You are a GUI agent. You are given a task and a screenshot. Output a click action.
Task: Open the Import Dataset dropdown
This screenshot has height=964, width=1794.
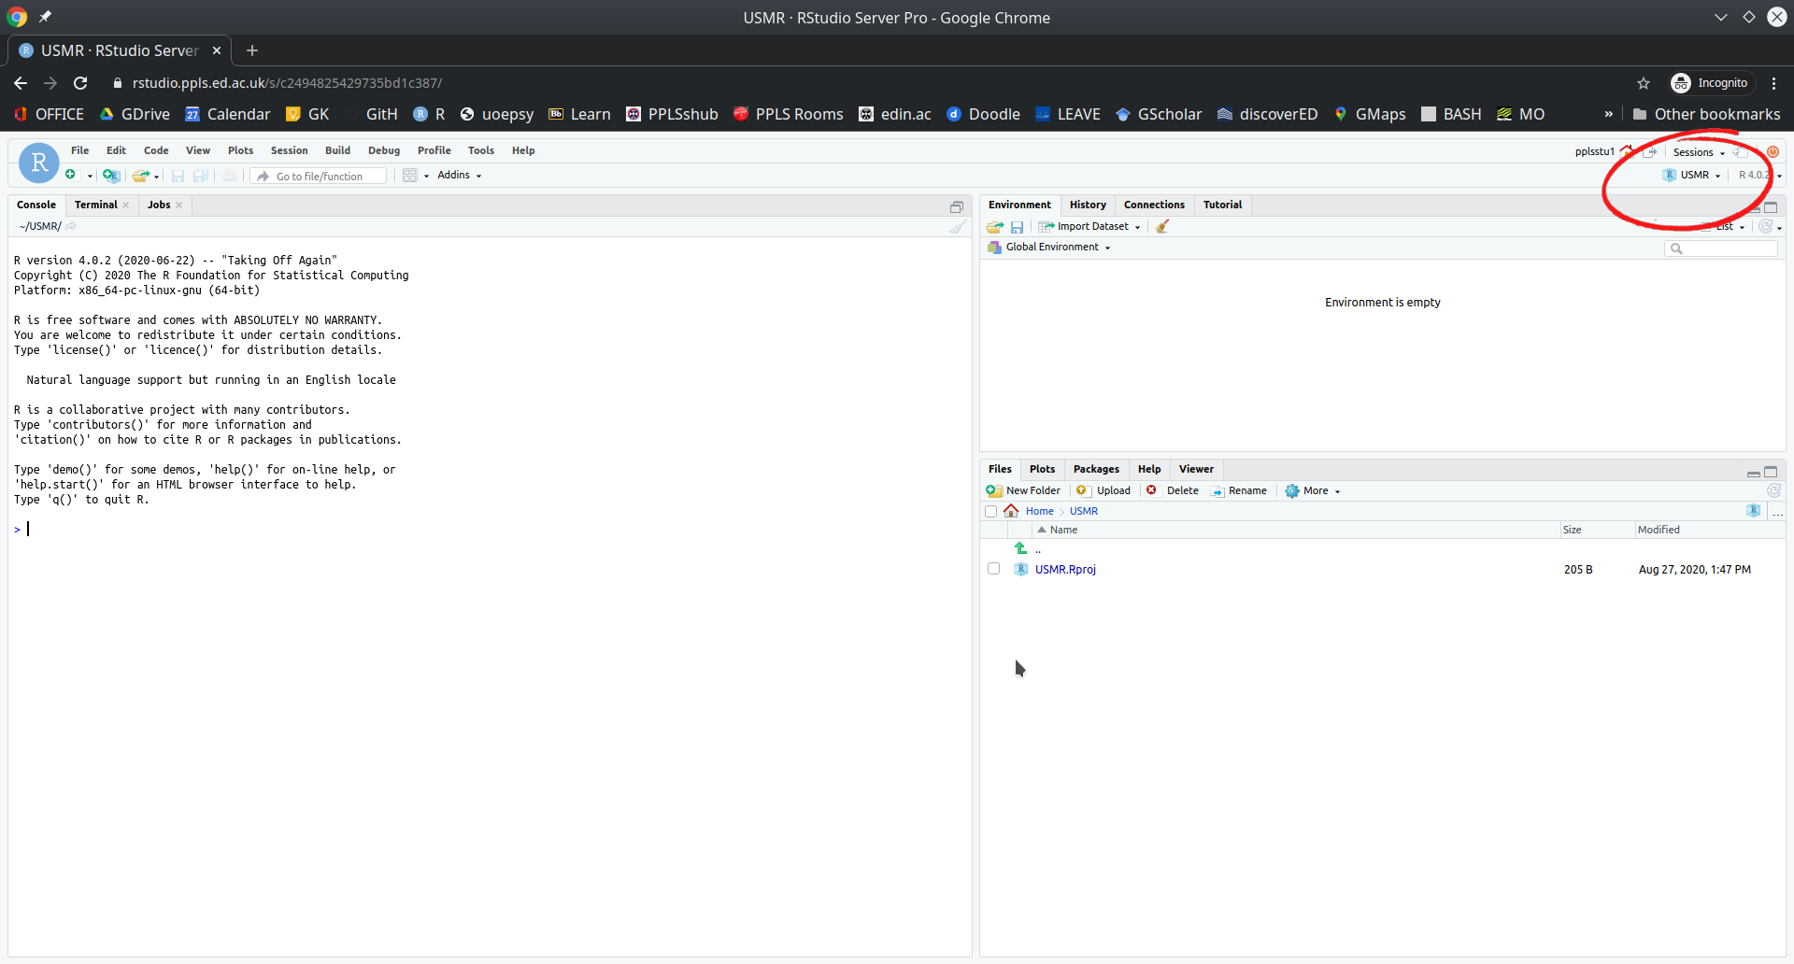1090,226
